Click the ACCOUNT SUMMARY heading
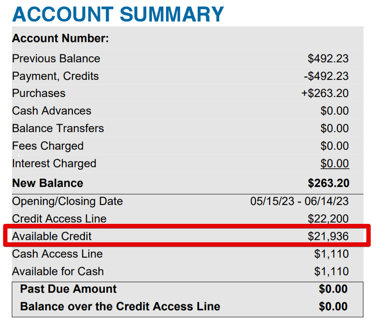Viewport: 376px width, 327px height. [x=118, y=14]
